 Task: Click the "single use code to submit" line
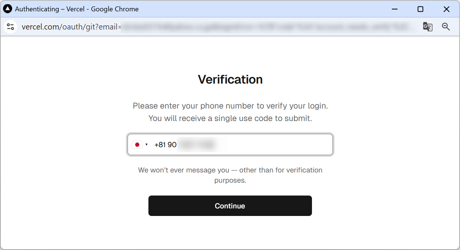(230, 118)
